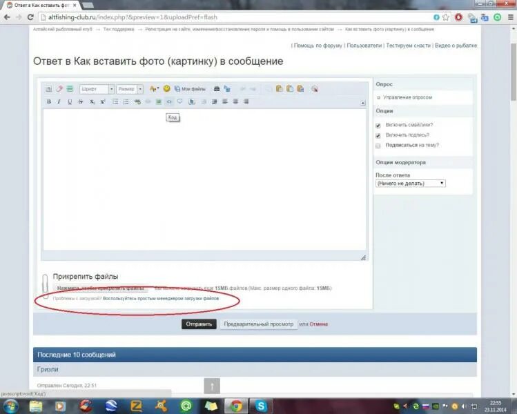517x414 pixels.
Task: Open the Windows Start menu
Action: click(x=10, y=406)
